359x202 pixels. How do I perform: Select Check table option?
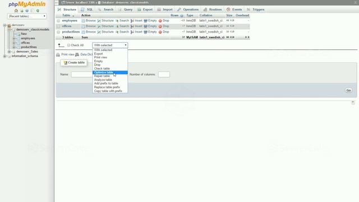pos(110,68)
